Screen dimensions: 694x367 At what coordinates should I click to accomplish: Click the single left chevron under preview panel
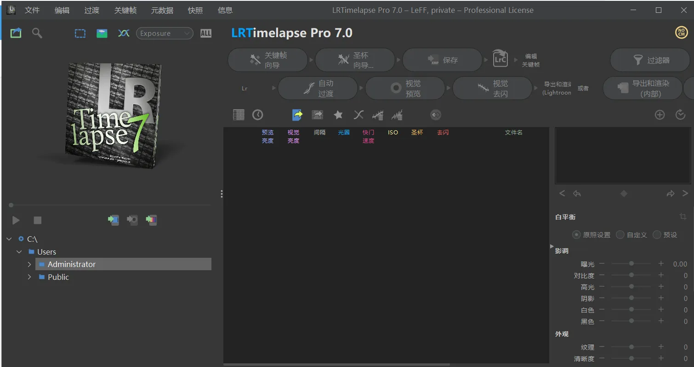[x=562, y=194]
